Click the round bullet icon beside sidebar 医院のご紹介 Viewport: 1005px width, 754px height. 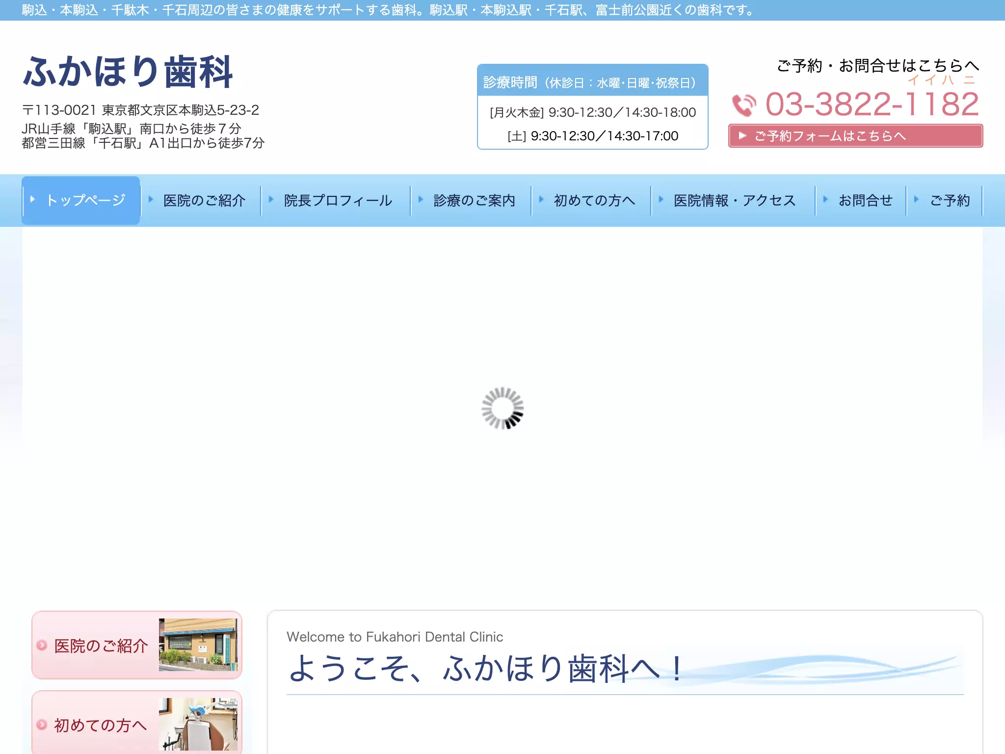point(42,645)
